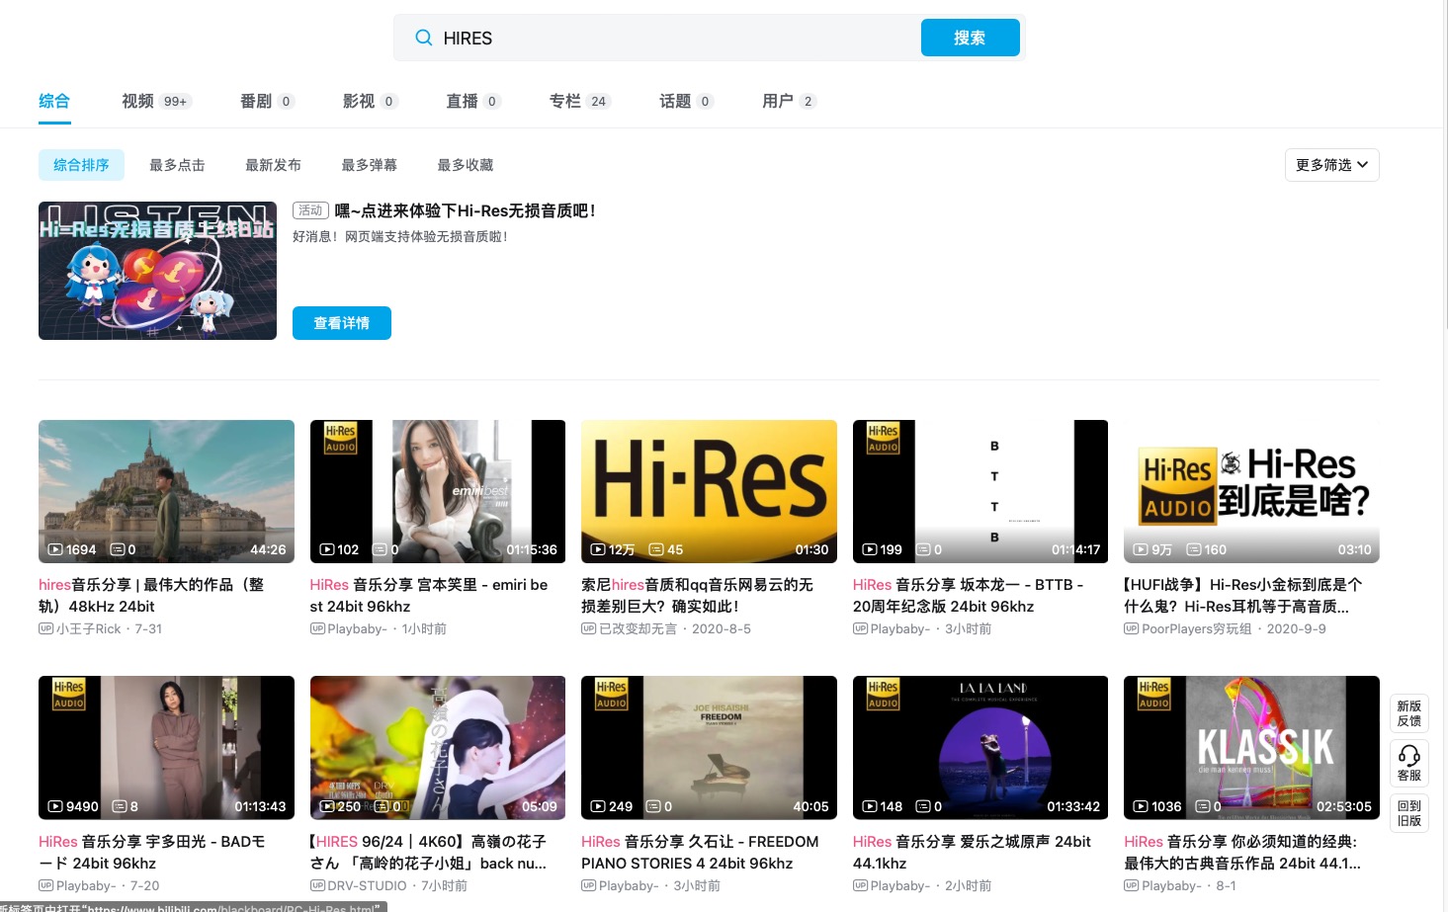Open uploader 已改变却无言 profile
The height and width of the screenshot is (912, 1448).
point(638,628)
